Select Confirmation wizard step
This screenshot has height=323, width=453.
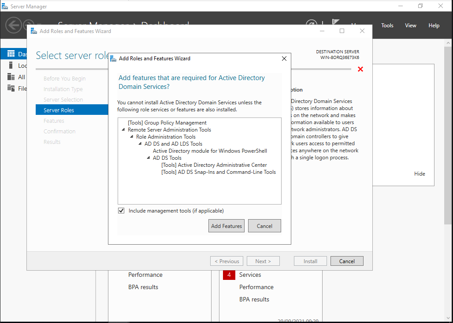pyautogui.click(x=59, y=131)
